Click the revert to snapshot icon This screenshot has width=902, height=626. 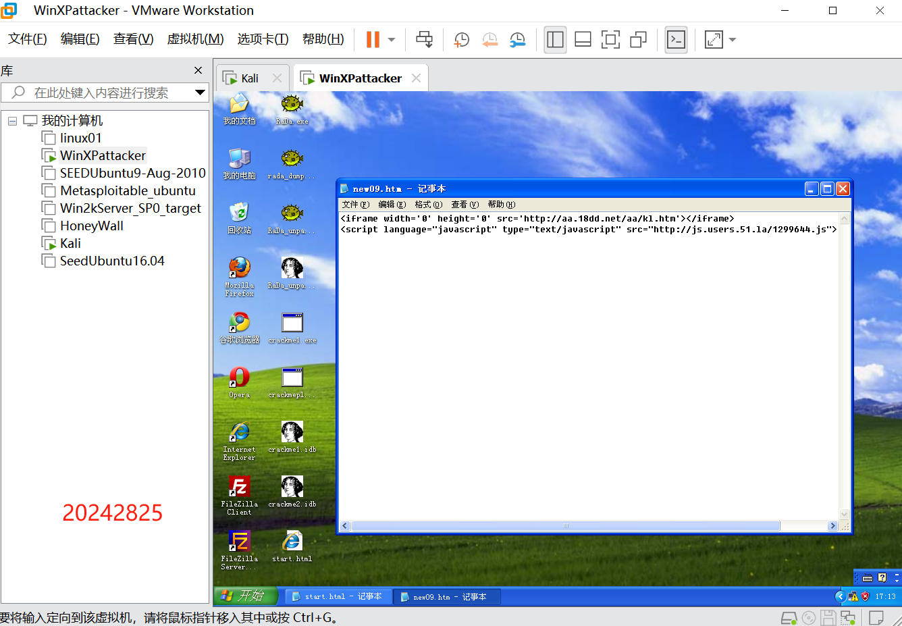click(489, 40)
